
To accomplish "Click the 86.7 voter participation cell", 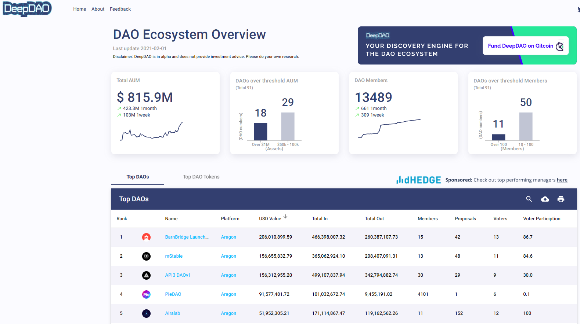I will (x=528, y=237).
